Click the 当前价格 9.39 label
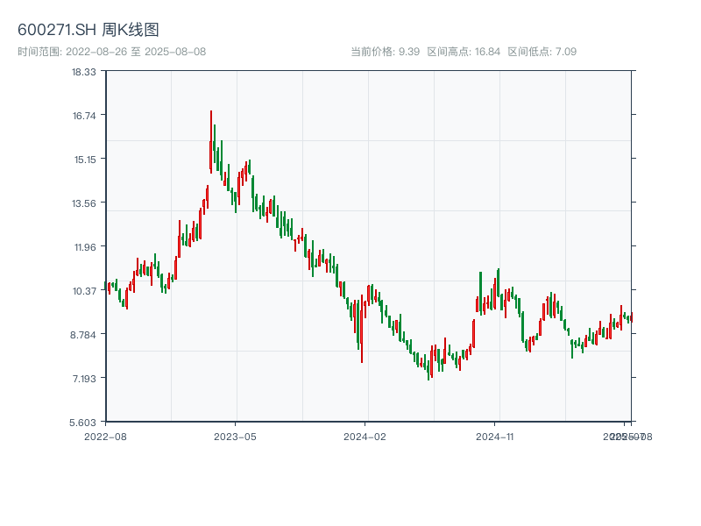Screen dimensions: 701x526 pyautogui.click(x=385, y=52)
